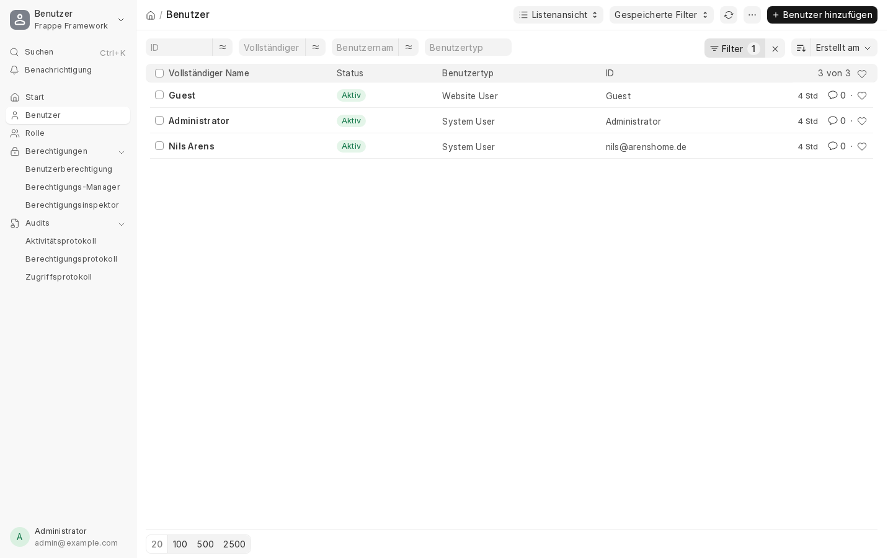Open comments icon on Nils Arens row
Screen dimensions: 893x558
(x=833, y=146)
